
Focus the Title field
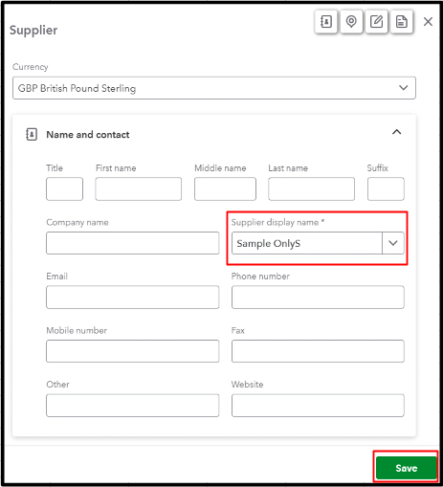click(x=64, y=188)
